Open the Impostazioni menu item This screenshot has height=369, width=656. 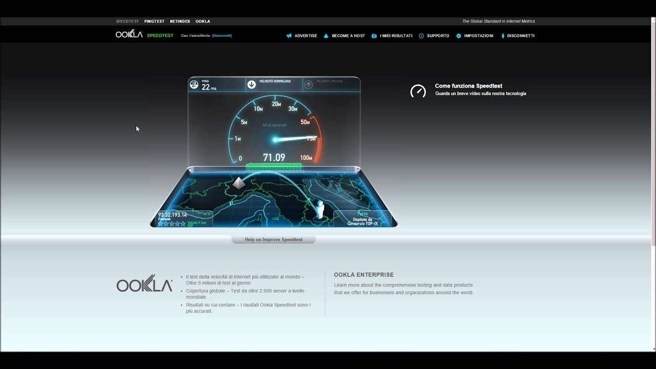point(479,36)
